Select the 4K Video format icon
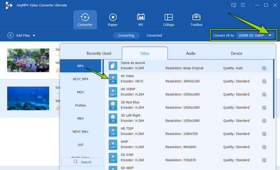 point(113,79)
